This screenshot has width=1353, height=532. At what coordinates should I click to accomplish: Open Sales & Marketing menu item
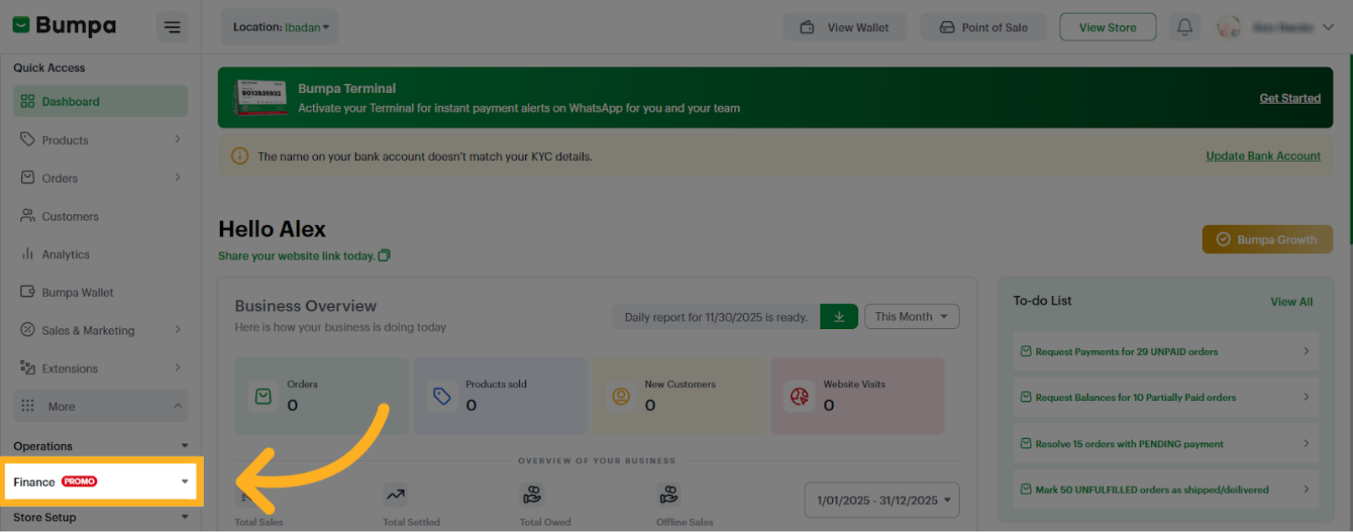coord(101,331)
